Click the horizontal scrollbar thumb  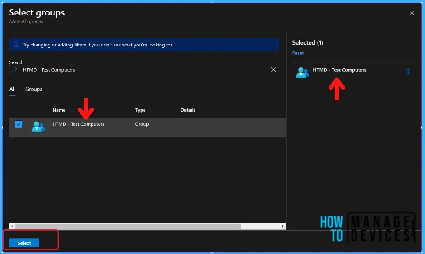pos(128,226)
